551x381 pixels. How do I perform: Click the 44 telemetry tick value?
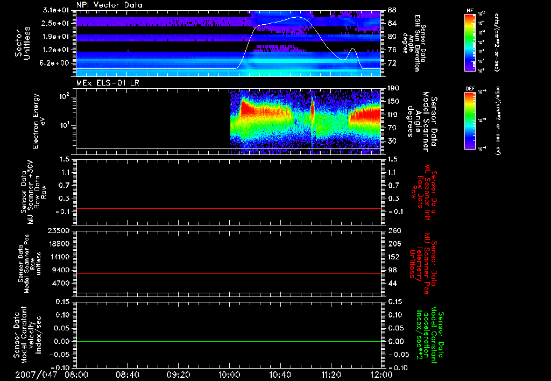pyautogui.click(x=392, y=283)
